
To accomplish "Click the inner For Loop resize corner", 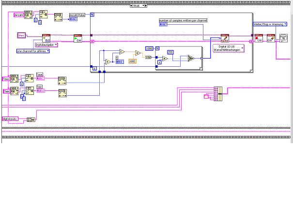I will pyautogui.click(x=201, y=69).
